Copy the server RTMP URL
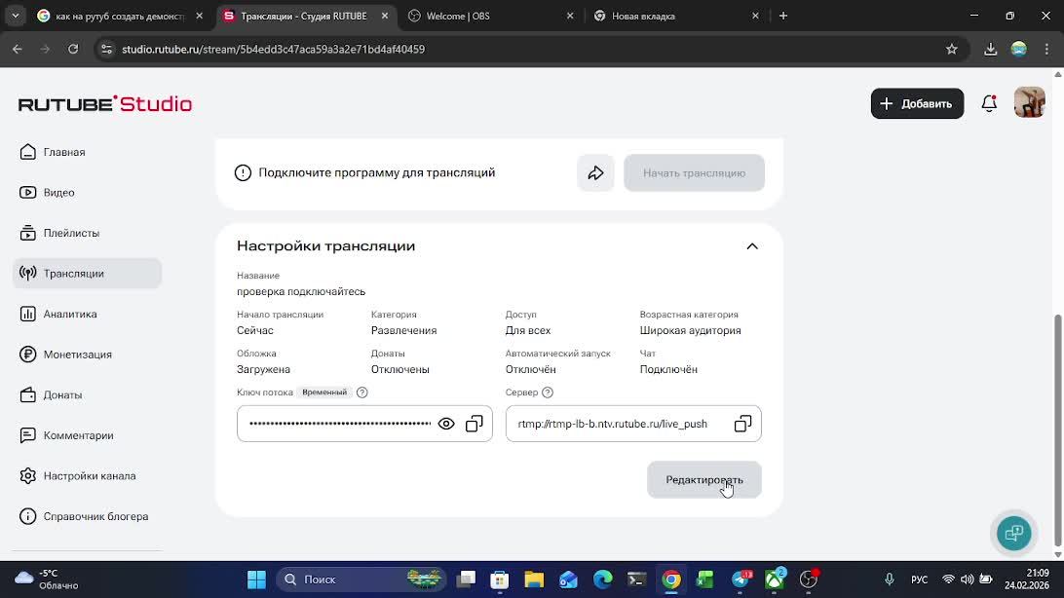 pos(742,424)
